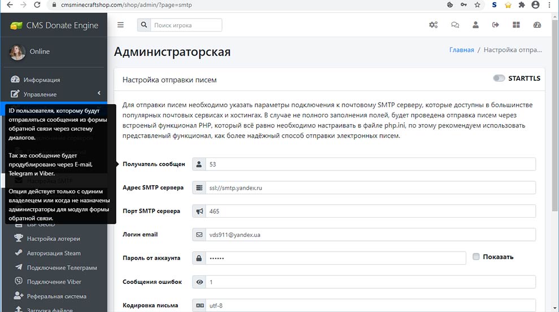Go to Главная breadcrumb link
This screenshot has height=312, width=559.
461,50
